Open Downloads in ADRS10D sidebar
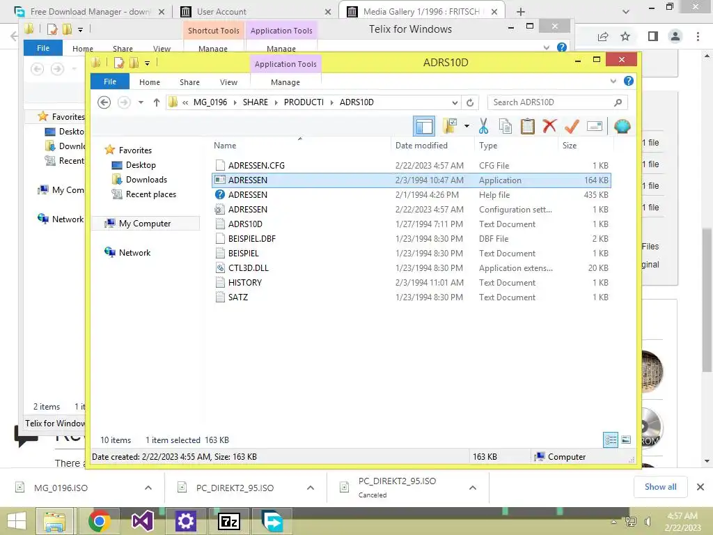The width and height of the screenshot is (713, 535). click(x=146, y=180)
